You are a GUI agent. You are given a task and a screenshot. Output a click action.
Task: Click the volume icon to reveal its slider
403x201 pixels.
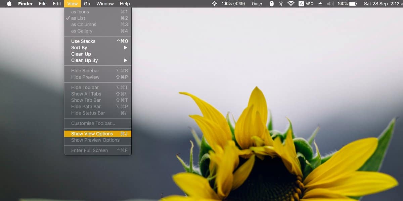(x=329, y=4)
